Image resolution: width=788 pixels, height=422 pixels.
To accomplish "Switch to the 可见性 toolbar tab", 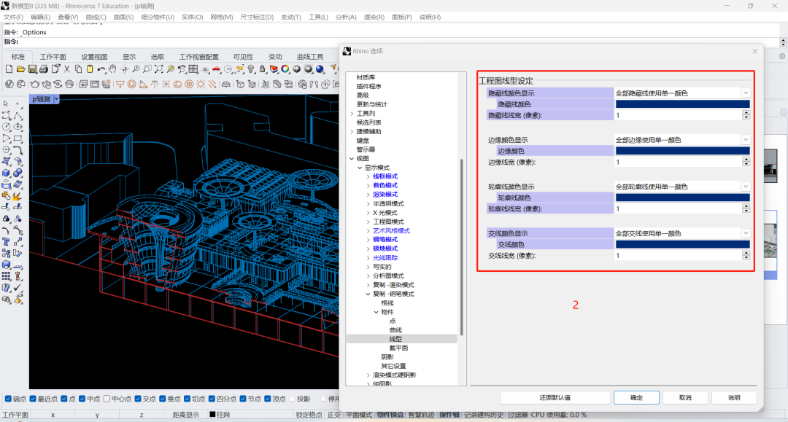I will click(x=243, y=57).
